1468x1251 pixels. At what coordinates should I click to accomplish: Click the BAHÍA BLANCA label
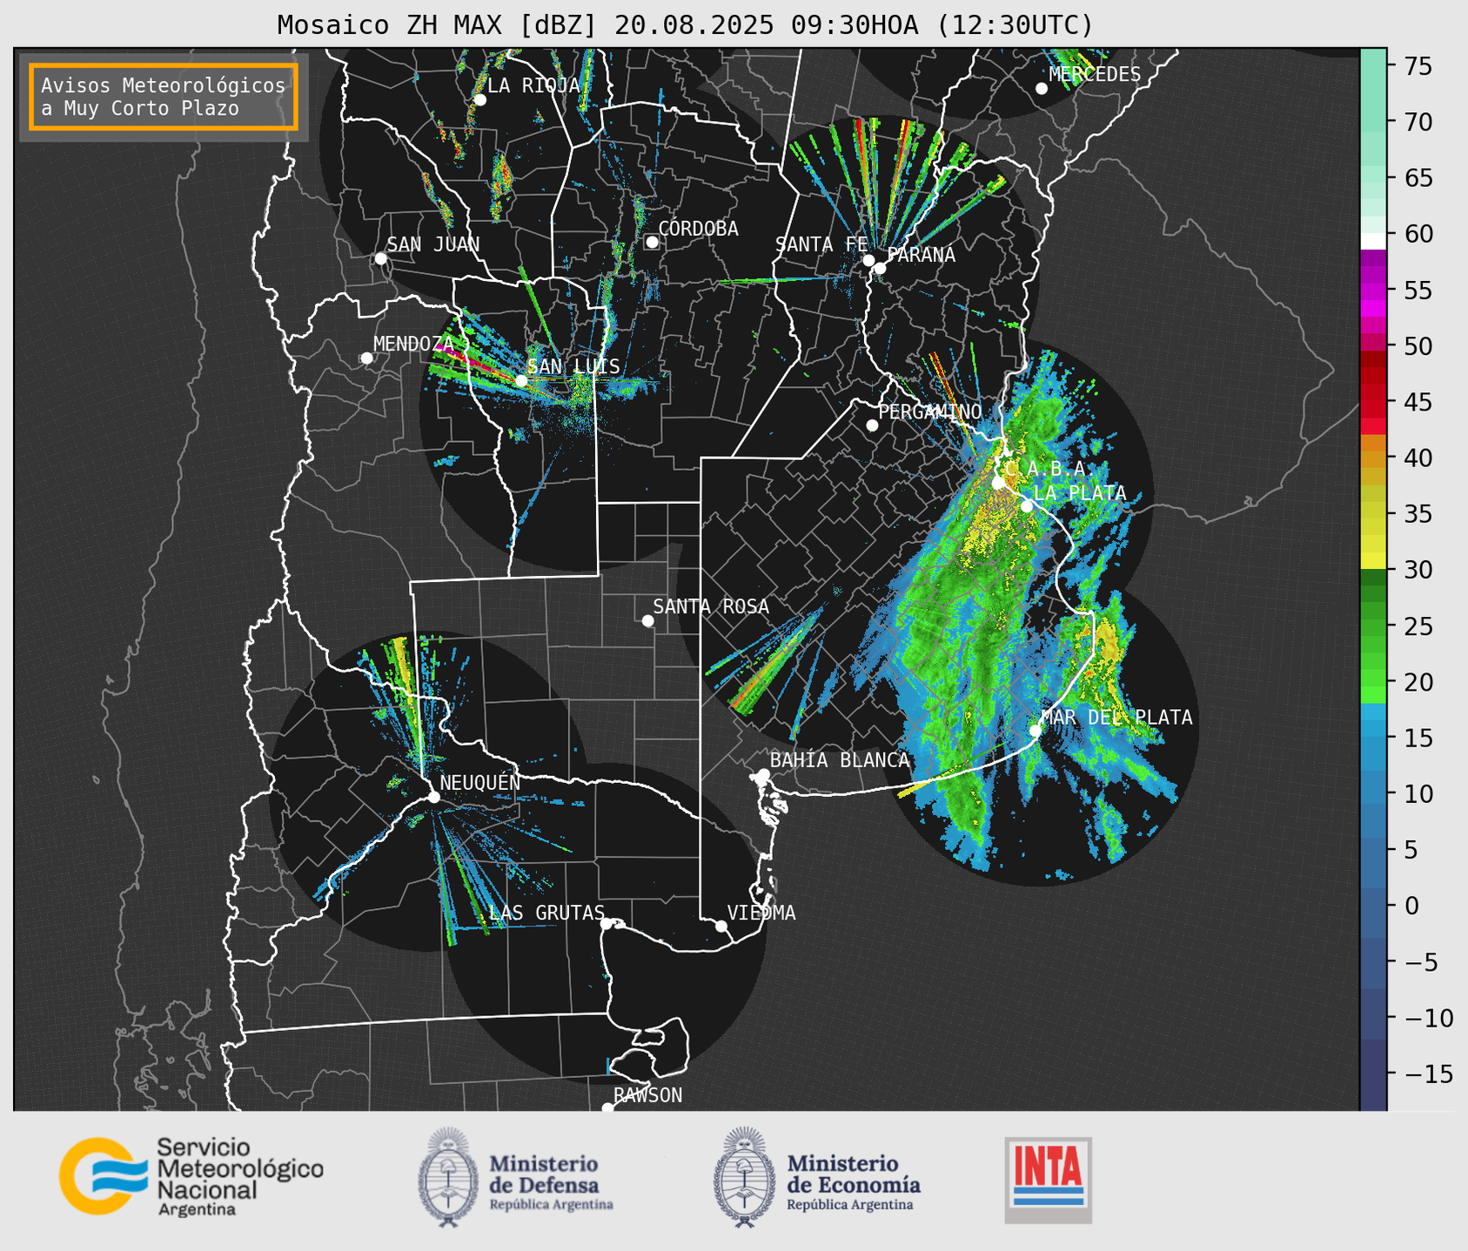point(840,759)
